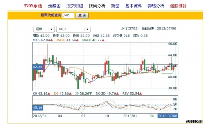Image resolution: width=204 pixels, height=124 pixels.
Task: Click the 股票代號查詢 label
Action: pyautogui.click(x=51, y=15)
